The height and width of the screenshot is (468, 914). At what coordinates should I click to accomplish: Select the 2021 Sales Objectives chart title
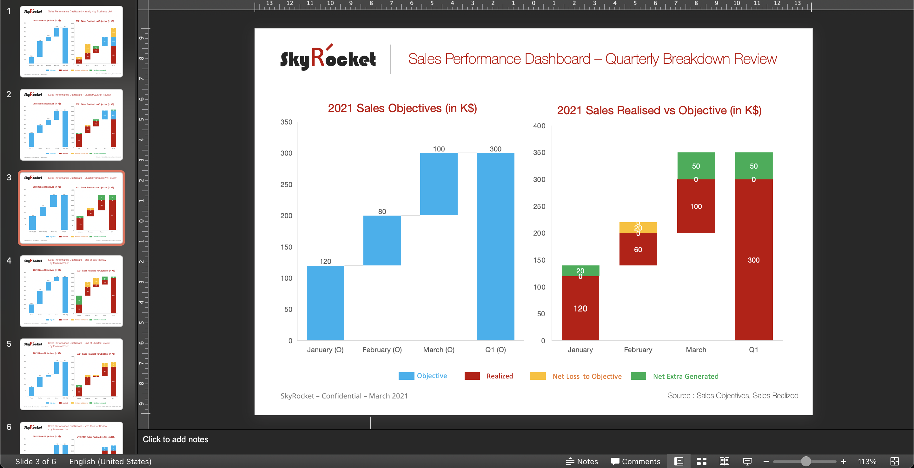pos(402,108)
